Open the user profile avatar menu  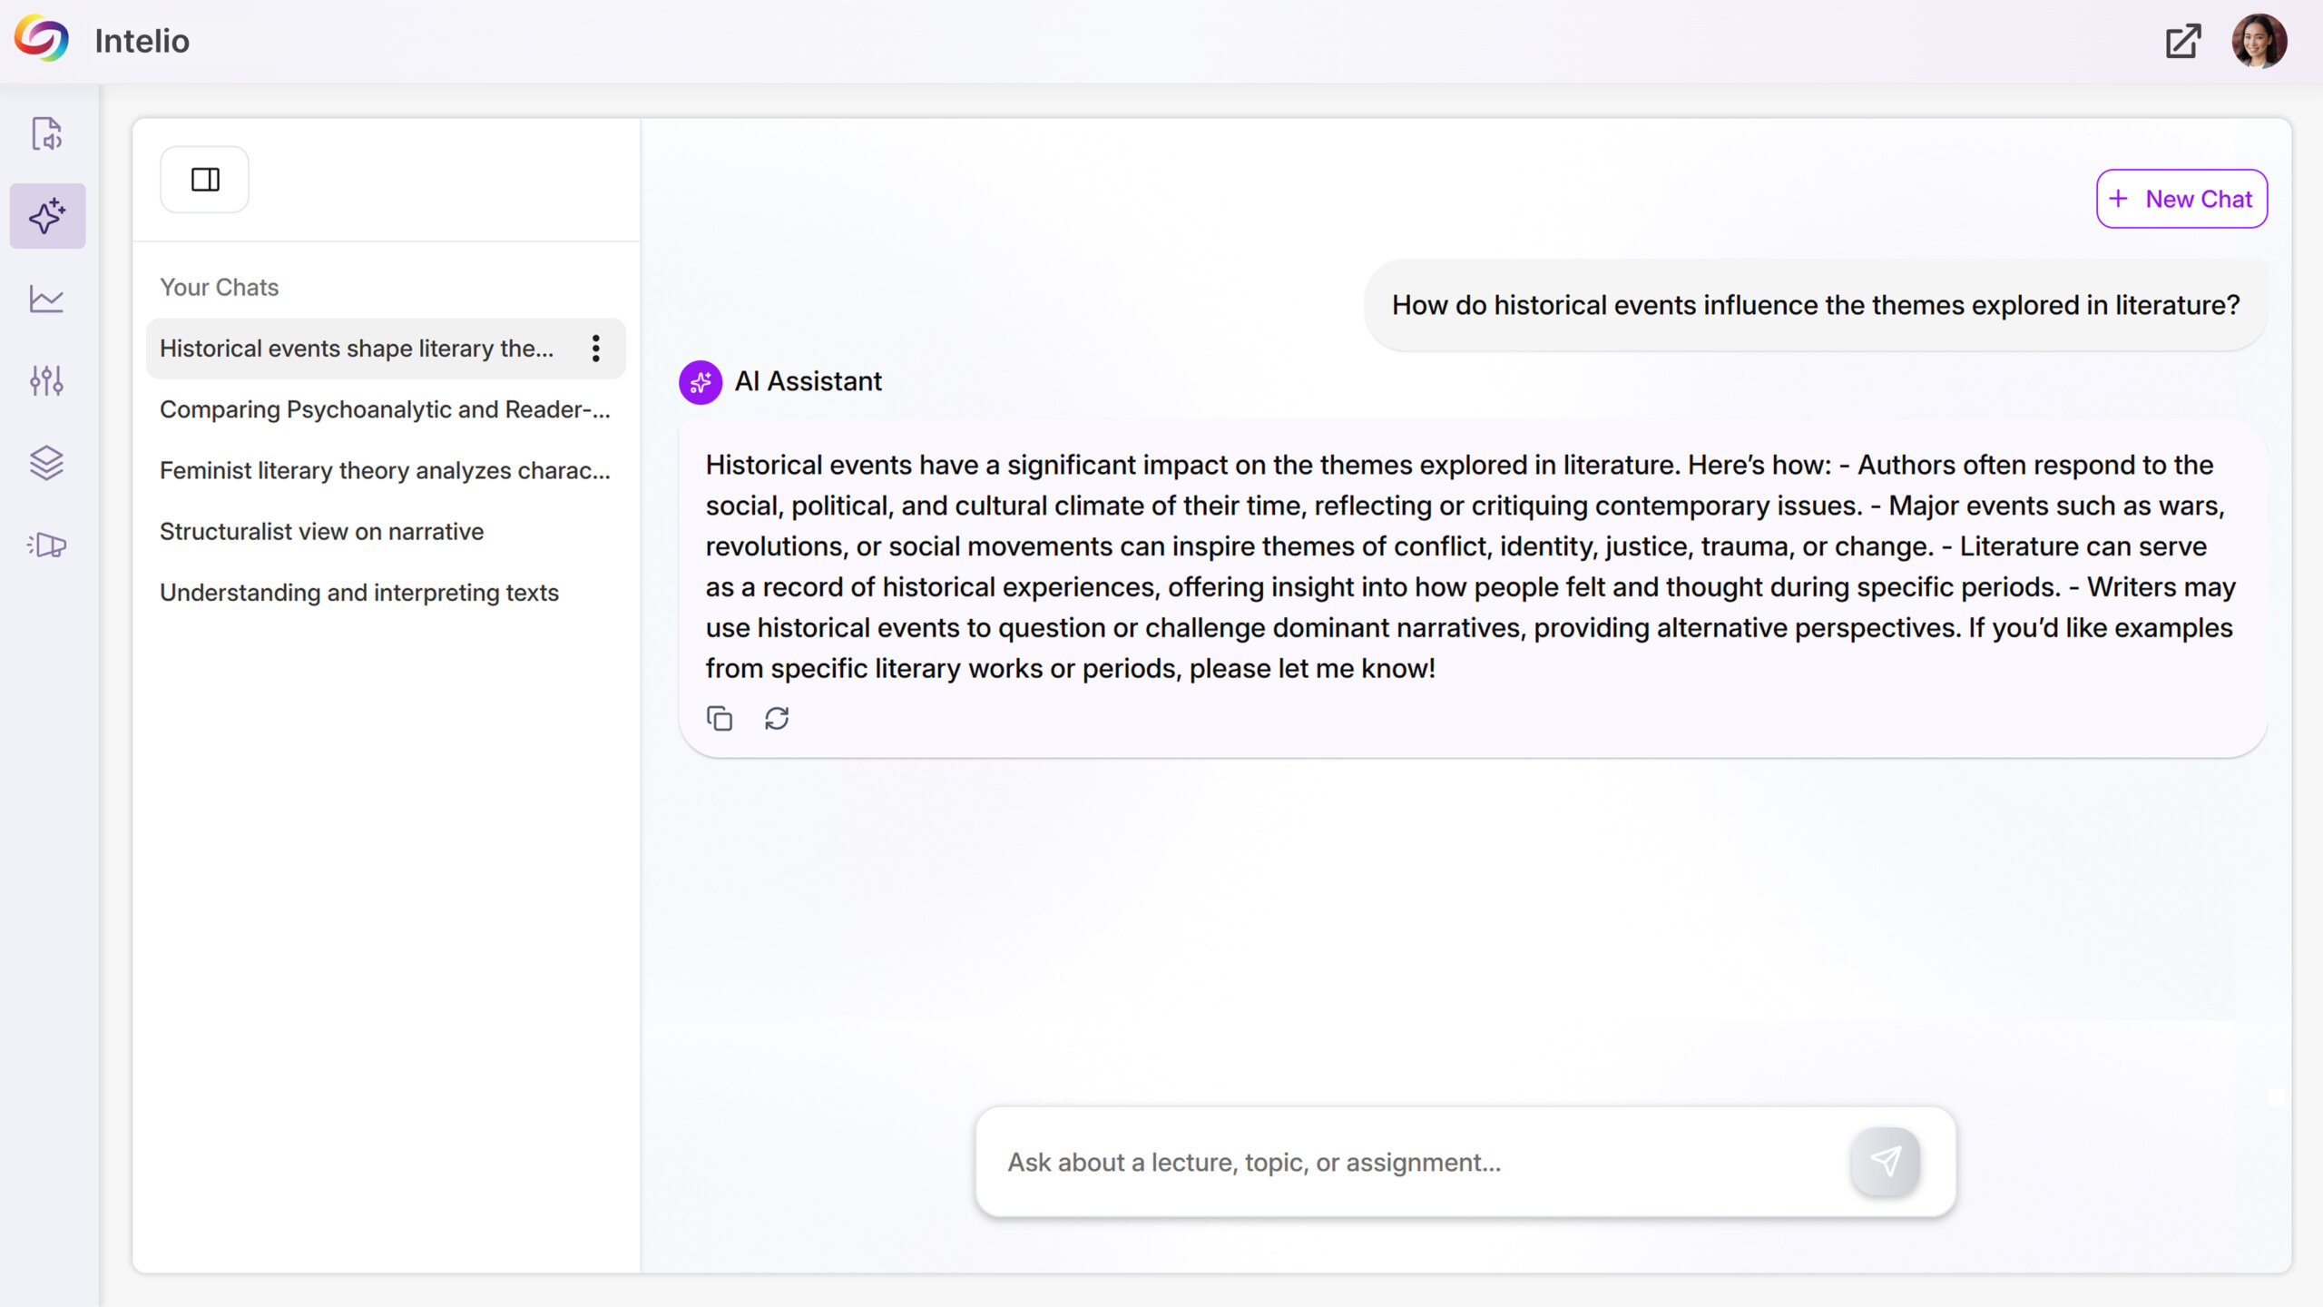pos(2259,41)
